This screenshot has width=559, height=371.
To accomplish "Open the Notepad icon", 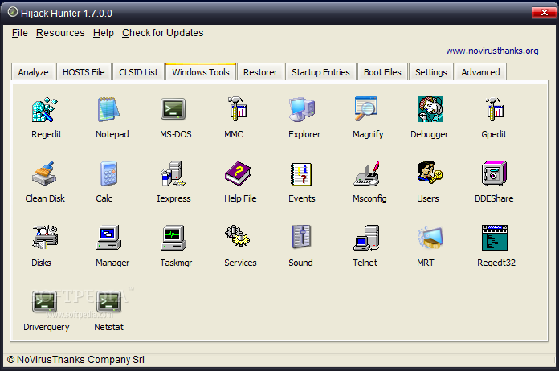I will point(108,109).
